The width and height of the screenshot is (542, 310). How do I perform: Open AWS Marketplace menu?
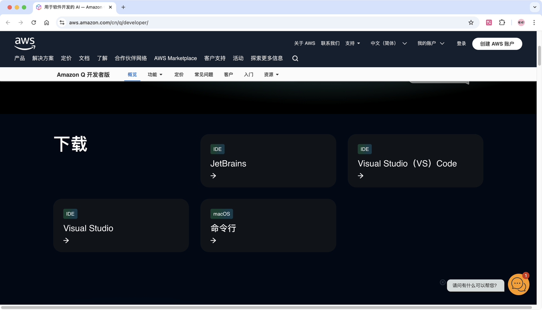[x=175, y=58]
